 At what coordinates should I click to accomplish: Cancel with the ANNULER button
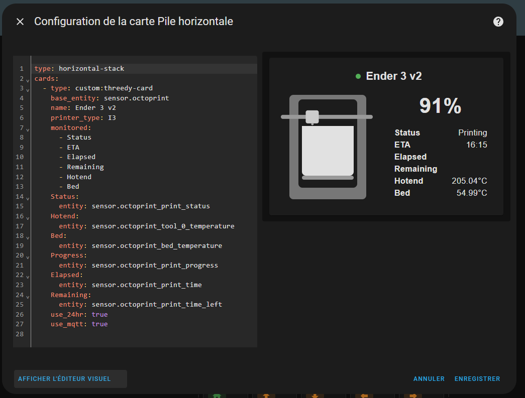pyautogui.click(x=429, y=378)
